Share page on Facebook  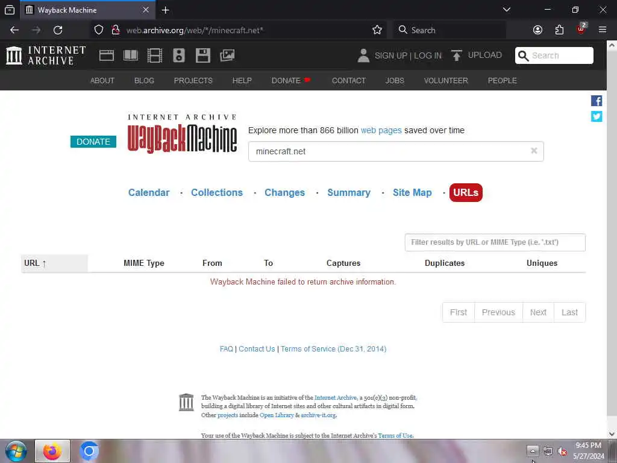pyautogui.click(x=597, y=101)
